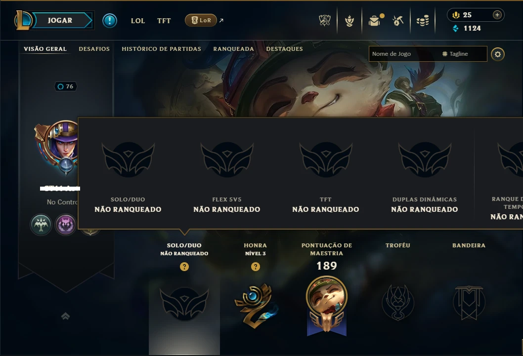Select the Troféu empty slot icon
This screenshot has height=356, width=523.
click(x=398, y=303)
